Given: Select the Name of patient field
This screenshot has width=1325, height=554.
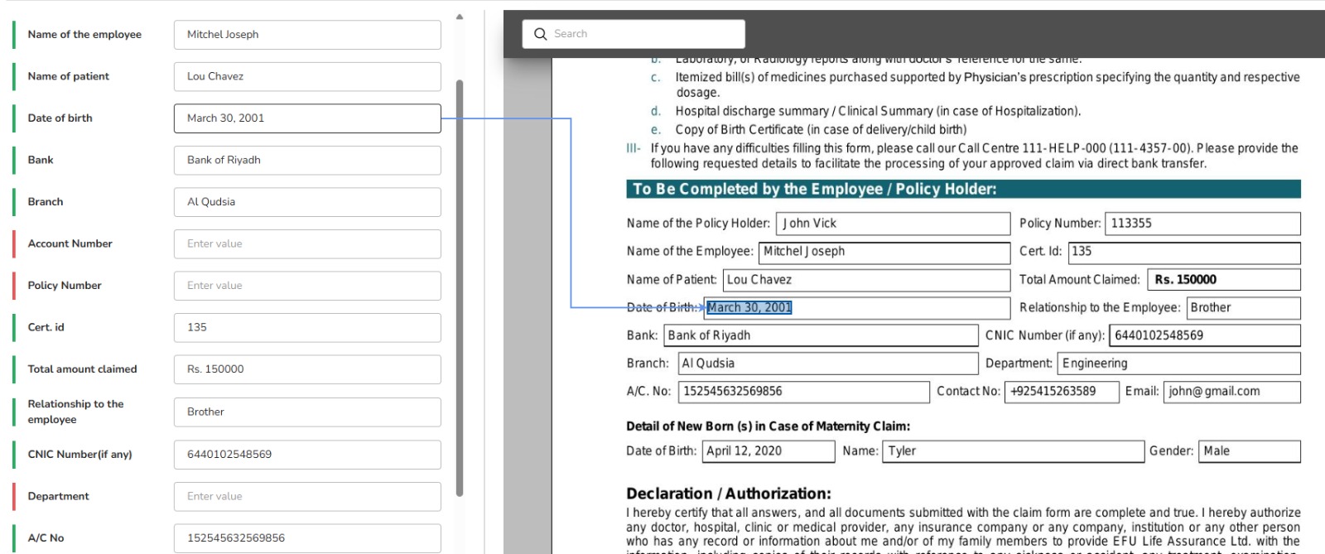Looking at the screenshot, I should pos(307,76).
